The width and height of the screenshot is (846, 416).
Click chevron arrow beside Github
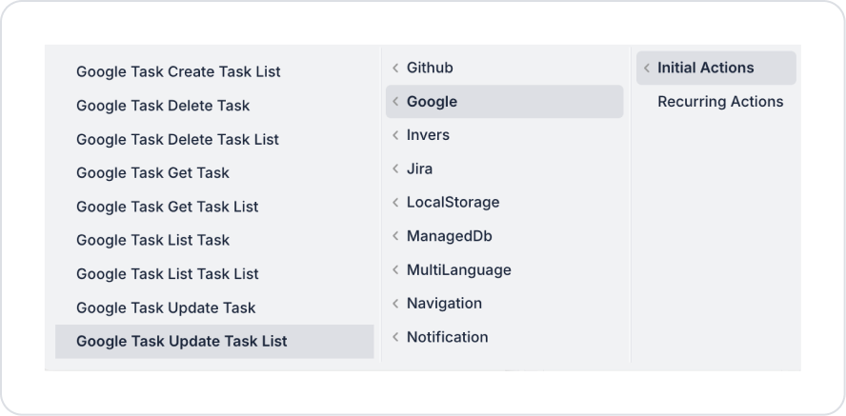point(395,68)
